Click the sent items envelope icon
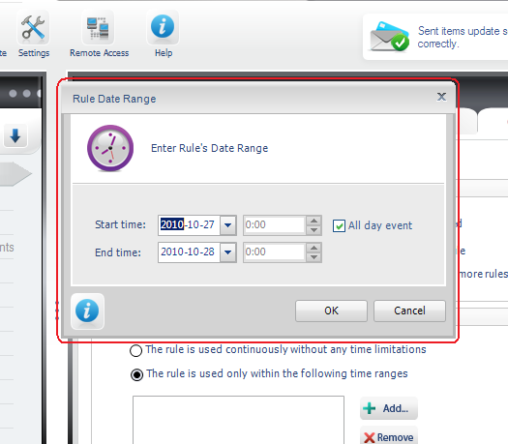 (x=389, y=37)
